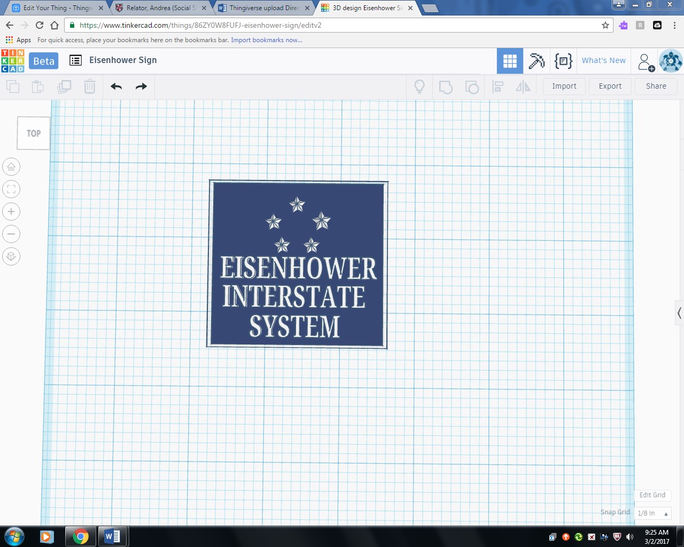The height and width of the screenshot is (547, 684).
Task: Open the Snap Grid 1/8 in dropdown
Action: click(652, 513)
